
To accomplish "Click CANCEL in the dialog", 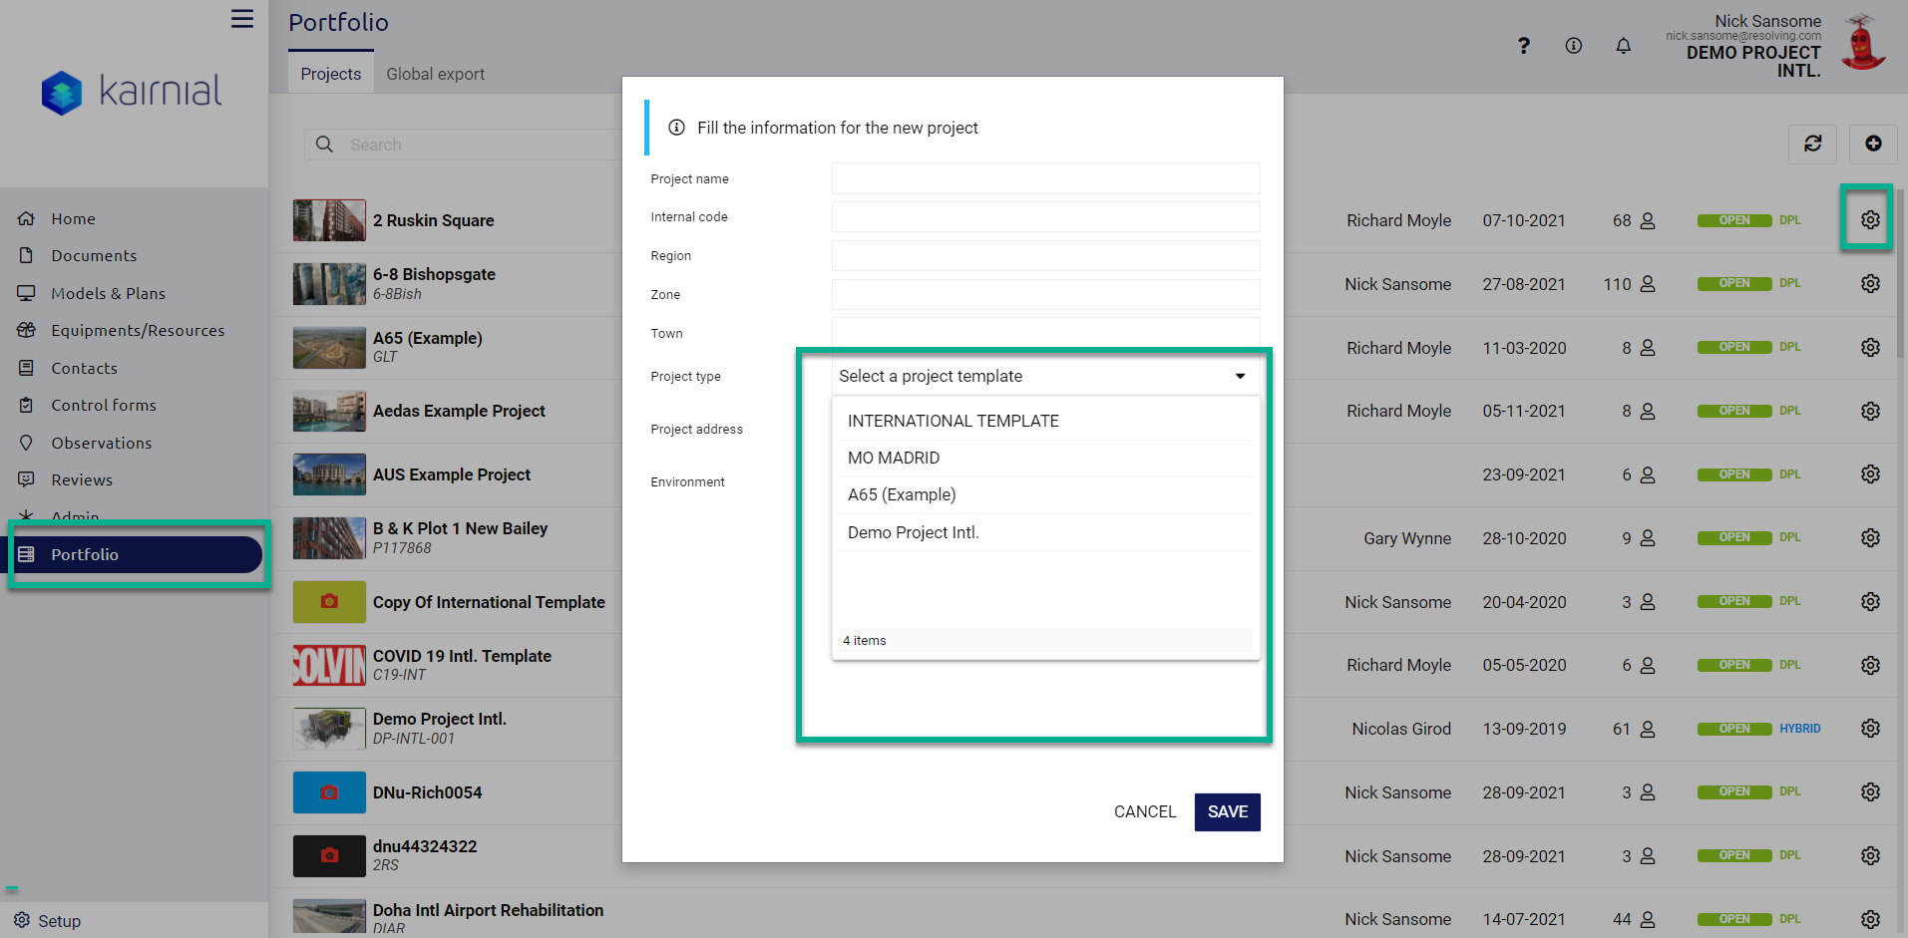I will (1144, 811).
